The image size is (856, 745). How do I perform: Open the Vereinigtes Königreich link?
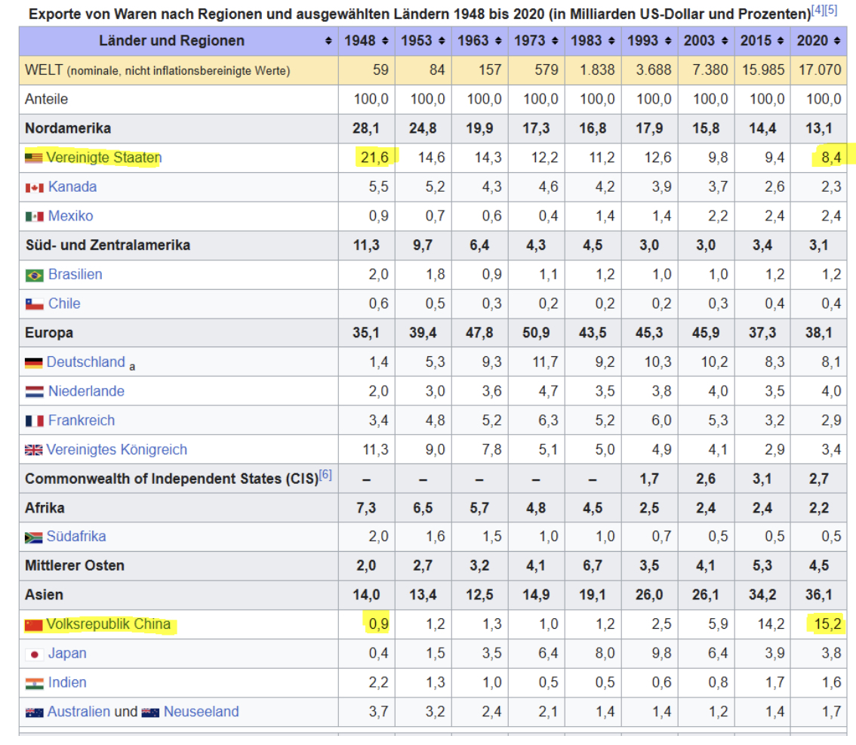pyautogui.click(x=117, y=450)
